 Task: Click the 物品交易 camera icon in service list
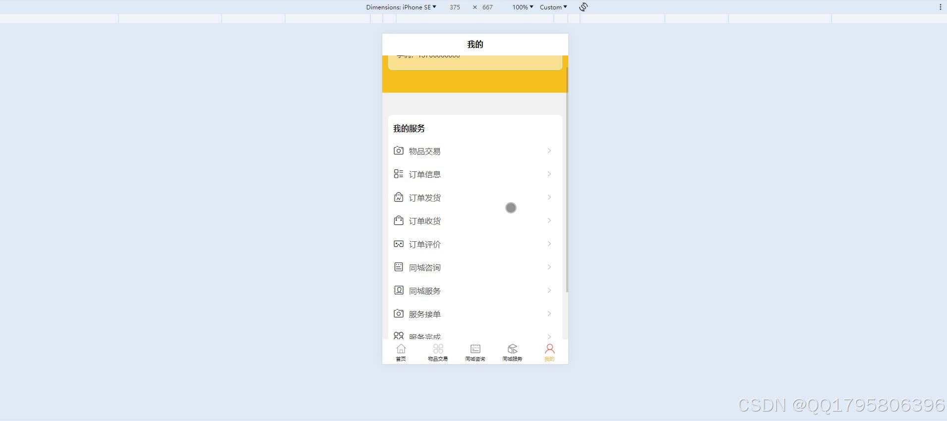click(x=399, y=151)
